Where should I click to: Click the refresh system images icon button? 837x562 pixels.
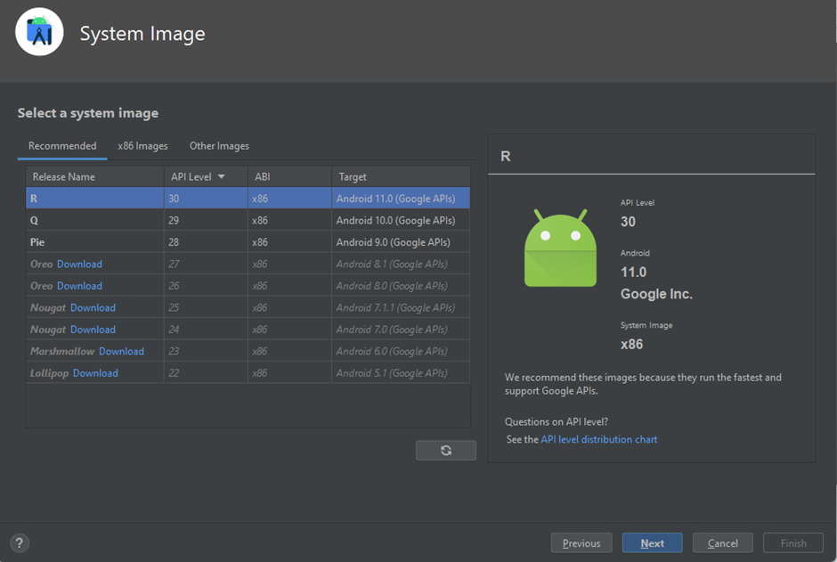pyautogui.click(x=446, y=450)
